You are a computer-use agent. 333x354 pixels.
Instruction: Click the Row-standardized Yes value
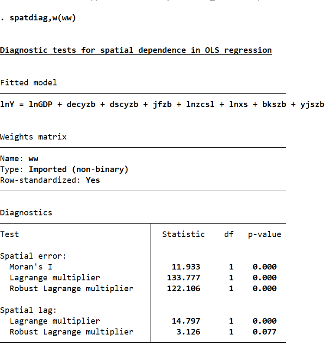pyautogui.click(x=93, y=180)
